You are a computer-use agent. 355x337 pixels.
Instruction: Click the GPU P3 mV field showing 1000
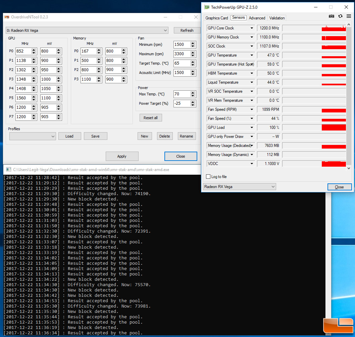(x=48, y=79)
